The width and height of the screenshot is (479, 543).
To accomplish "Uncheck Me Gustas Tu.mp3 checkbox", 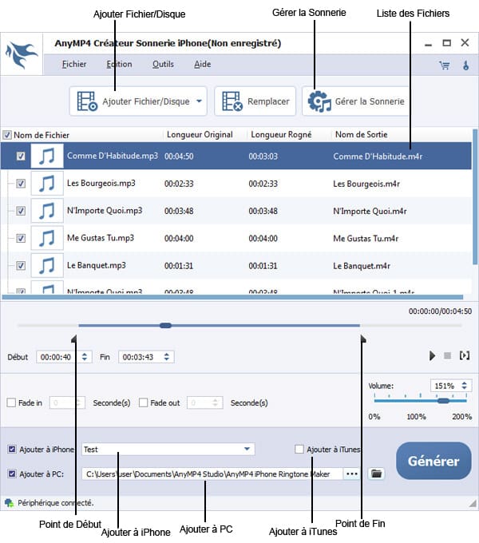I will [x=21, y=238].
